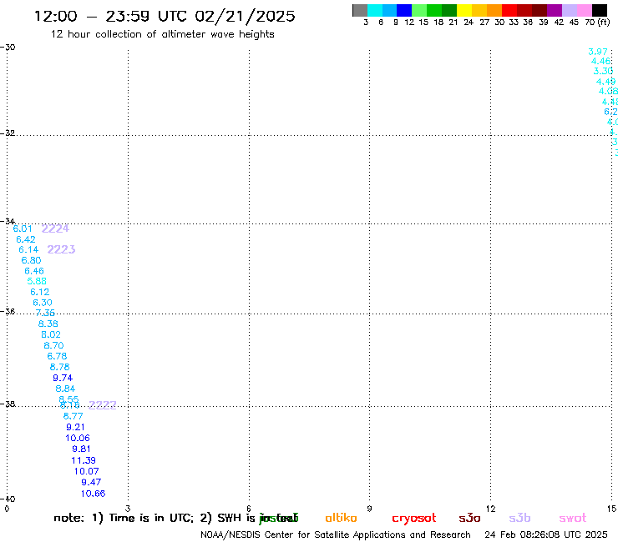Select the lavender legend swatch
The image size is (618, 542).
tap(570, 10)
